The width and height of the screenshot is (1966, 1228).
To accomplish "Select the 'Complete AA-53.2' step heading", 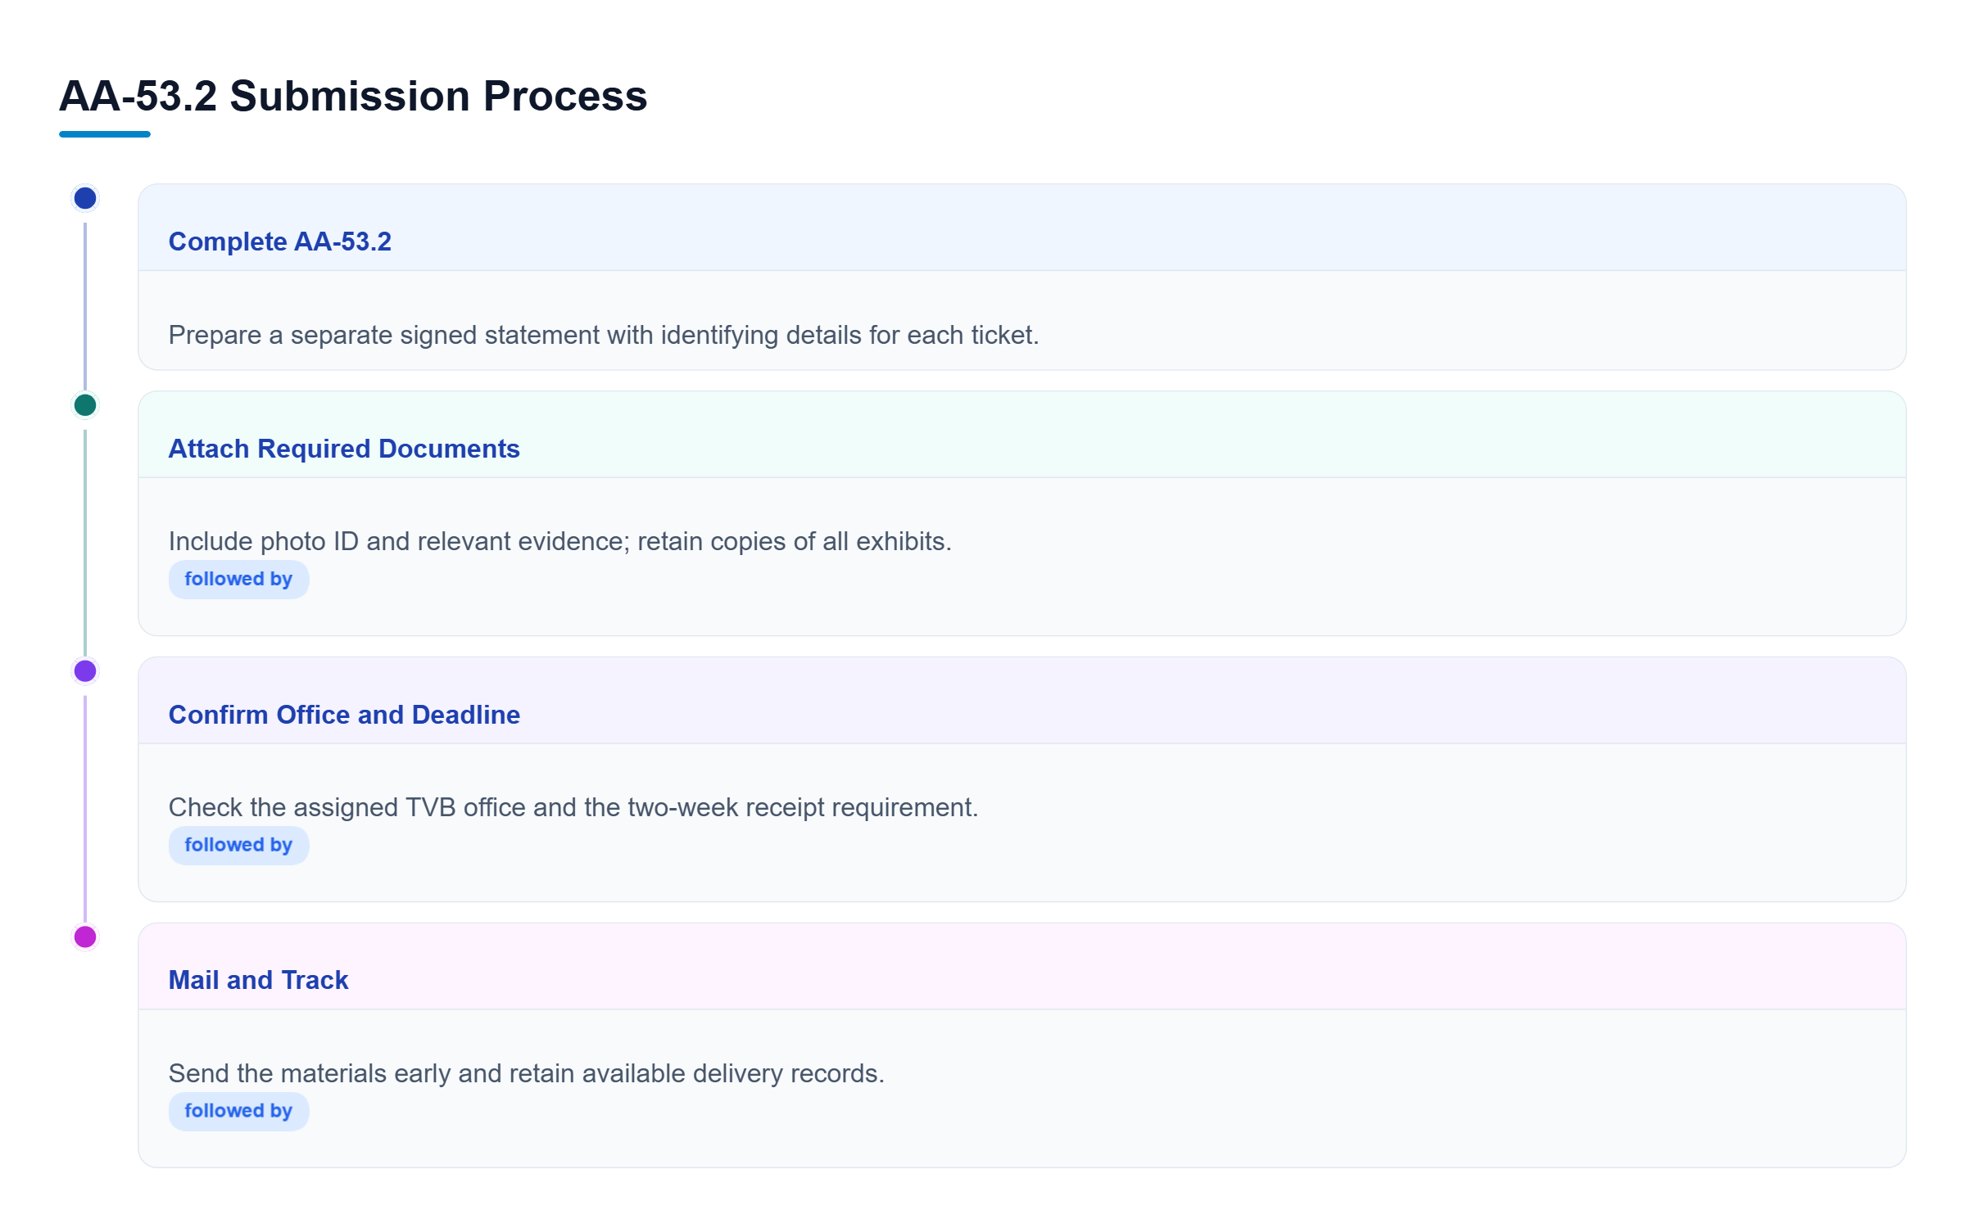I will click(x=280, y=242).
